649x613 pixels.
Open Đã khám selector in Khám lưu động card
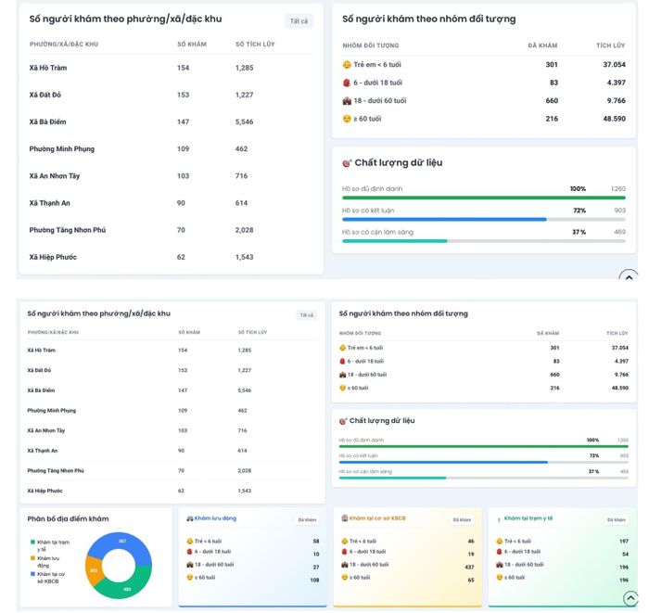(307, 520)
